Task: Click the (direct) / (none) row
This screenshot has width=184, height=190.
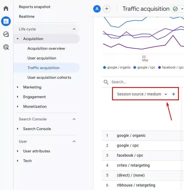Action: 143,175
